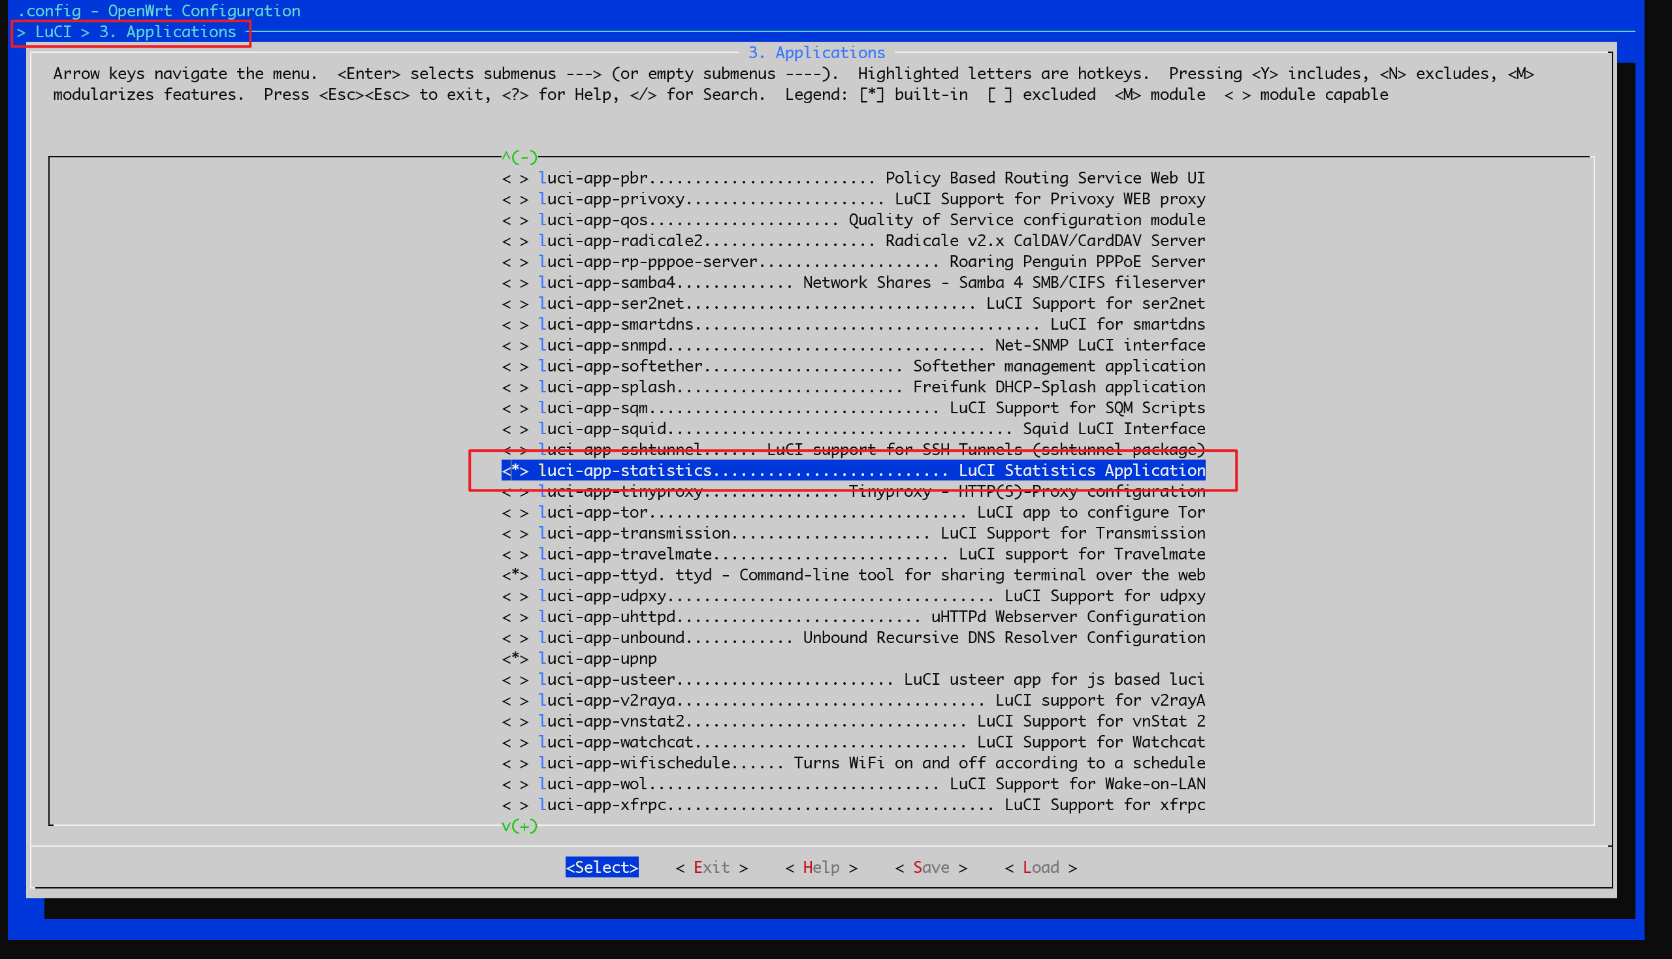Enable the luci-app-samba4 package marker
The image size is (1672, 959).
(x=515, y=283)
